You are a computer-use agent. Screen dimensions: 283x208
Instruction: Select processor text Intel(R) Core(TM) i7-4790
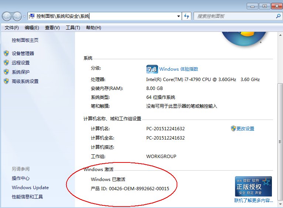(173, 80)
